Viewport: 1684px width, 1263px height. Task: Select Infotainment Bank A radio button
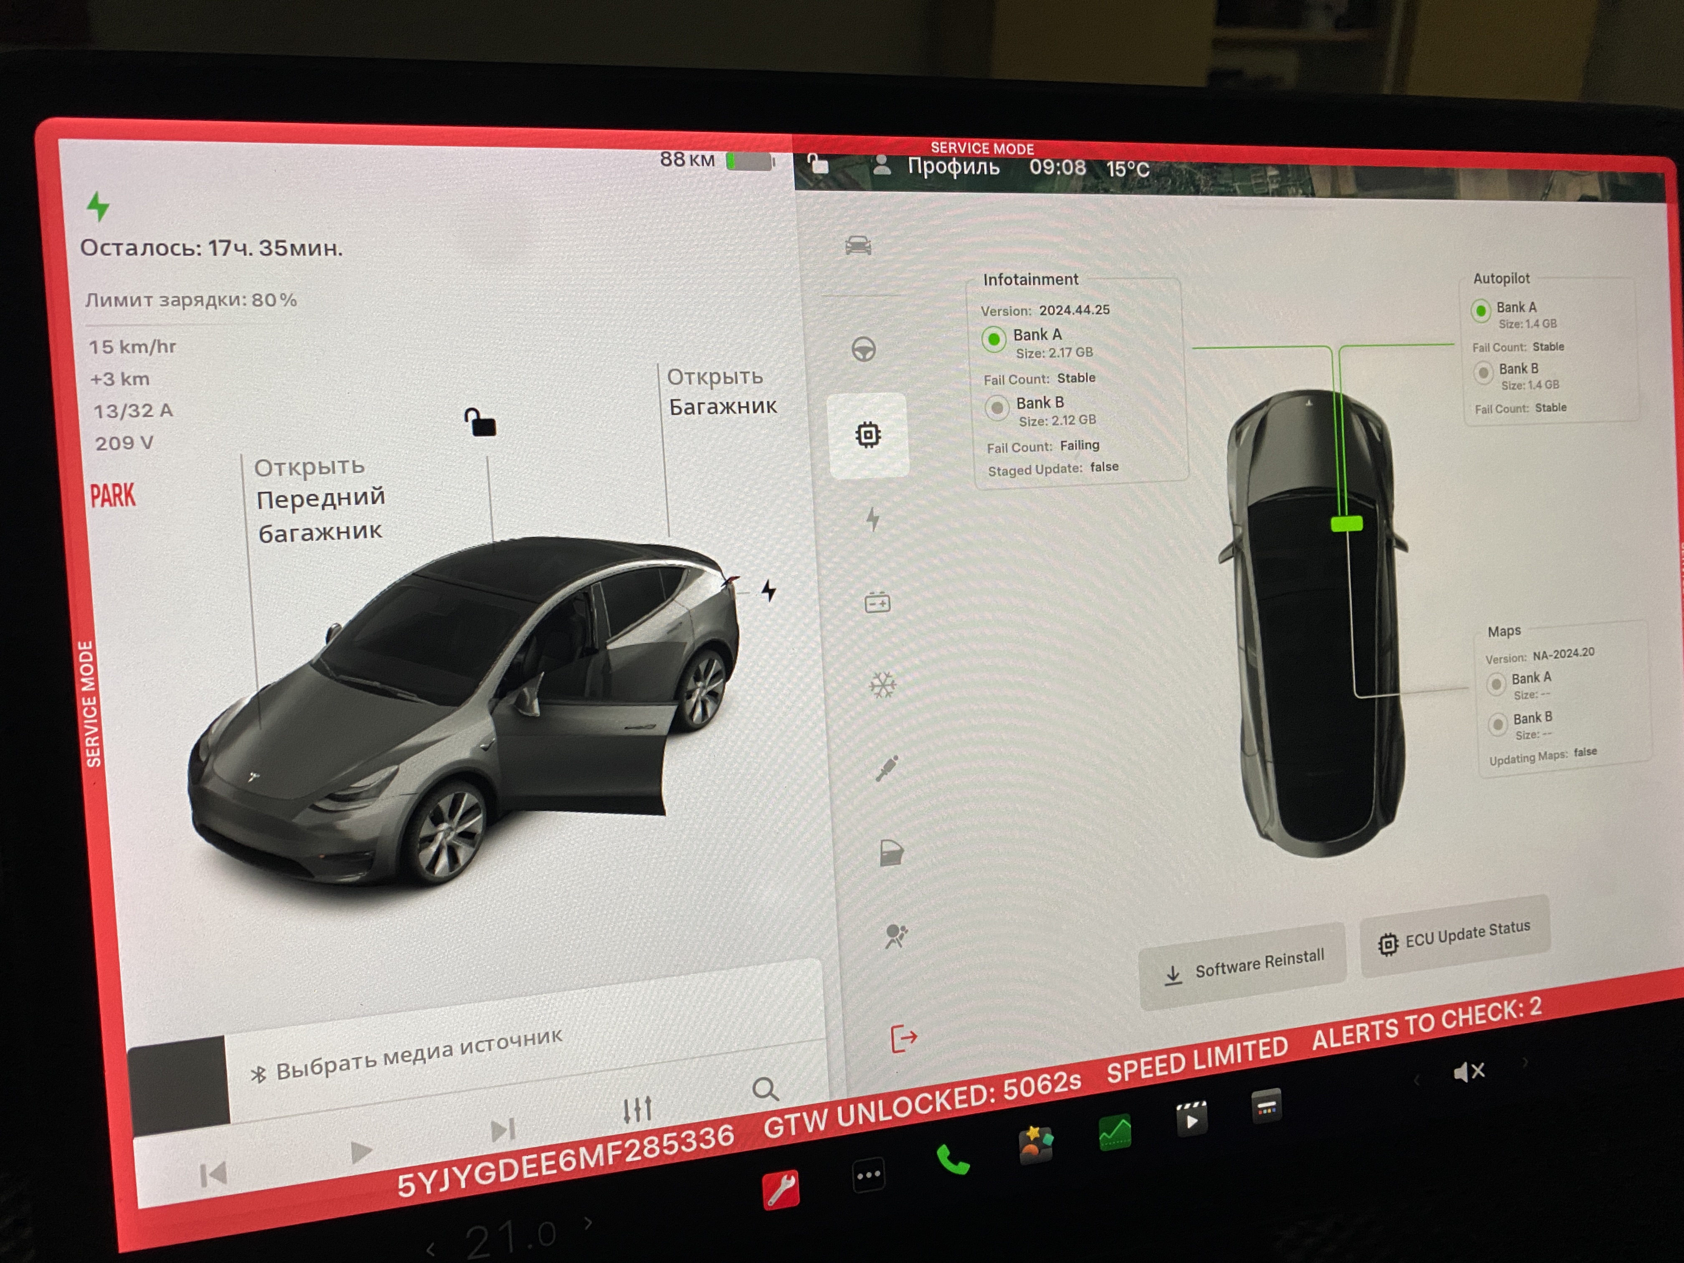[x=994, y=340]
